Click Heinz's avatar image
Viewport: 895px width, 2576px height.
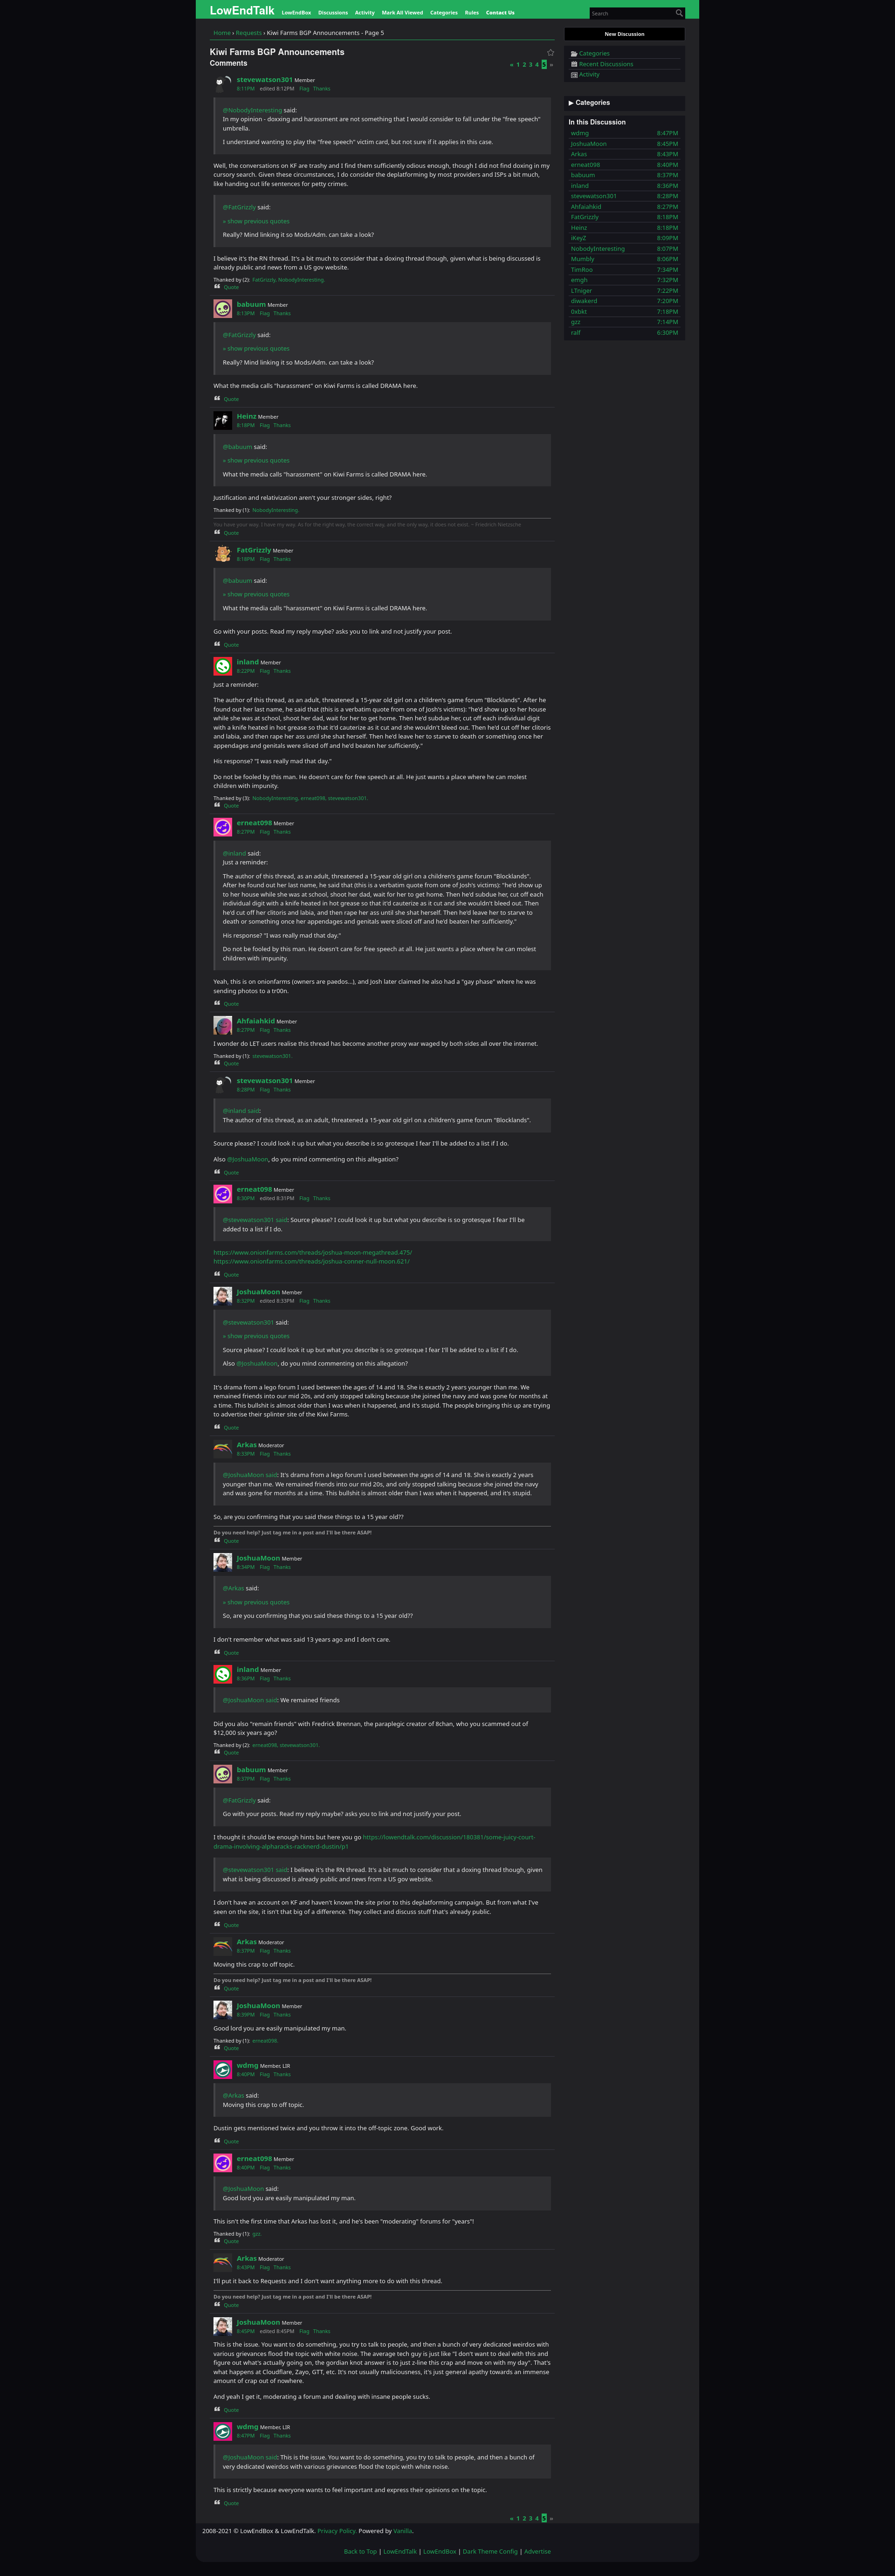(223, 421)
